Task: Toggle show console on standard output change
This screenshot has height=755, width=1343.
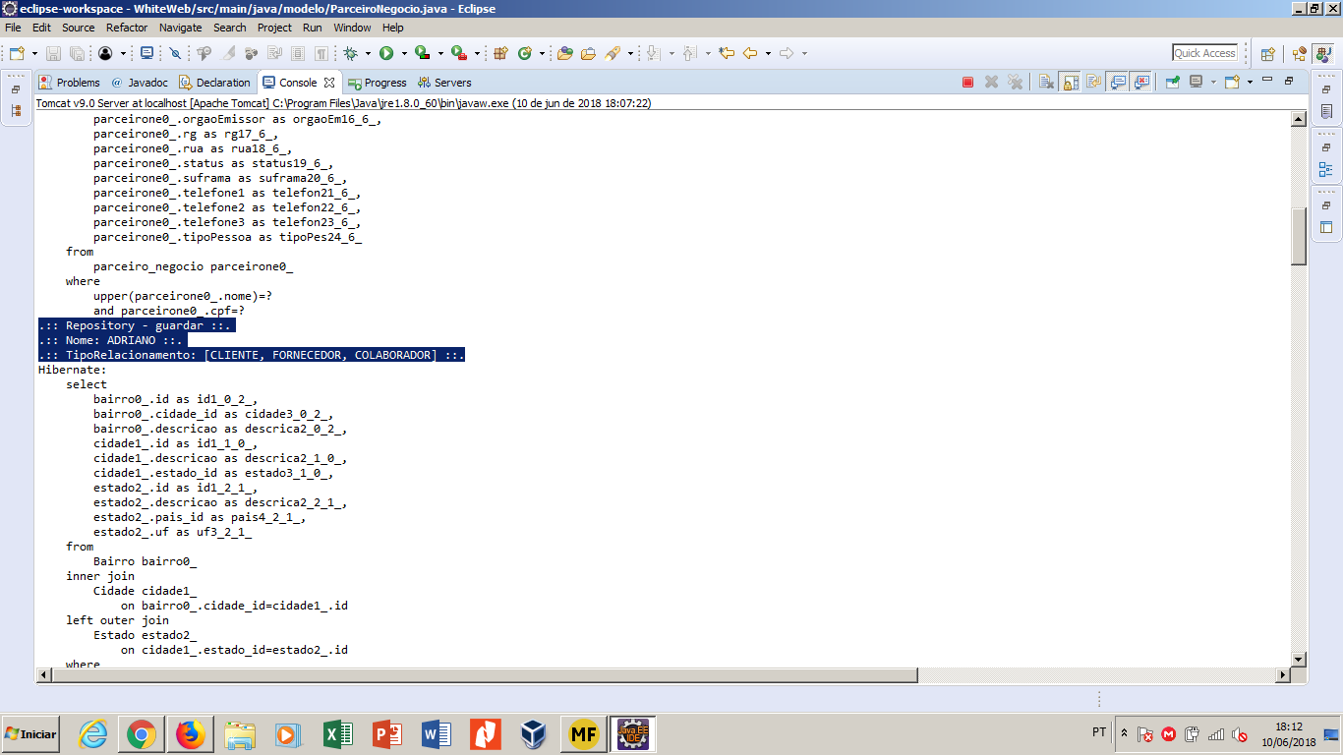Action: tap(1118, 83)
